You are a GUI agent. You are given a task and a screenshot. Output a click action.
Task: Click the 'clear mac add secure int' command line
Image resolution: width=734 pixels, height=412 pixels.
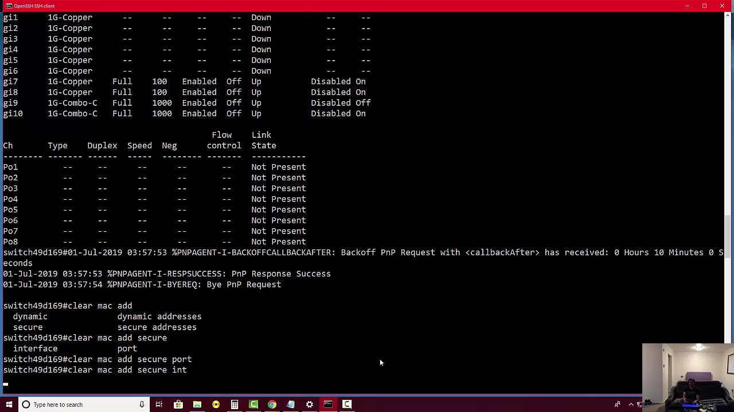[x=95, y=370]
